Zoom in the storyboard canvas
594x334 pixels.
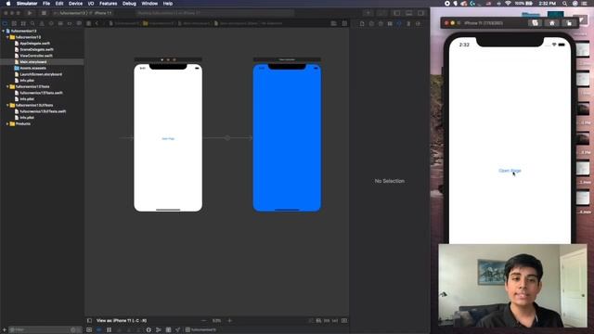coord(229,321)
